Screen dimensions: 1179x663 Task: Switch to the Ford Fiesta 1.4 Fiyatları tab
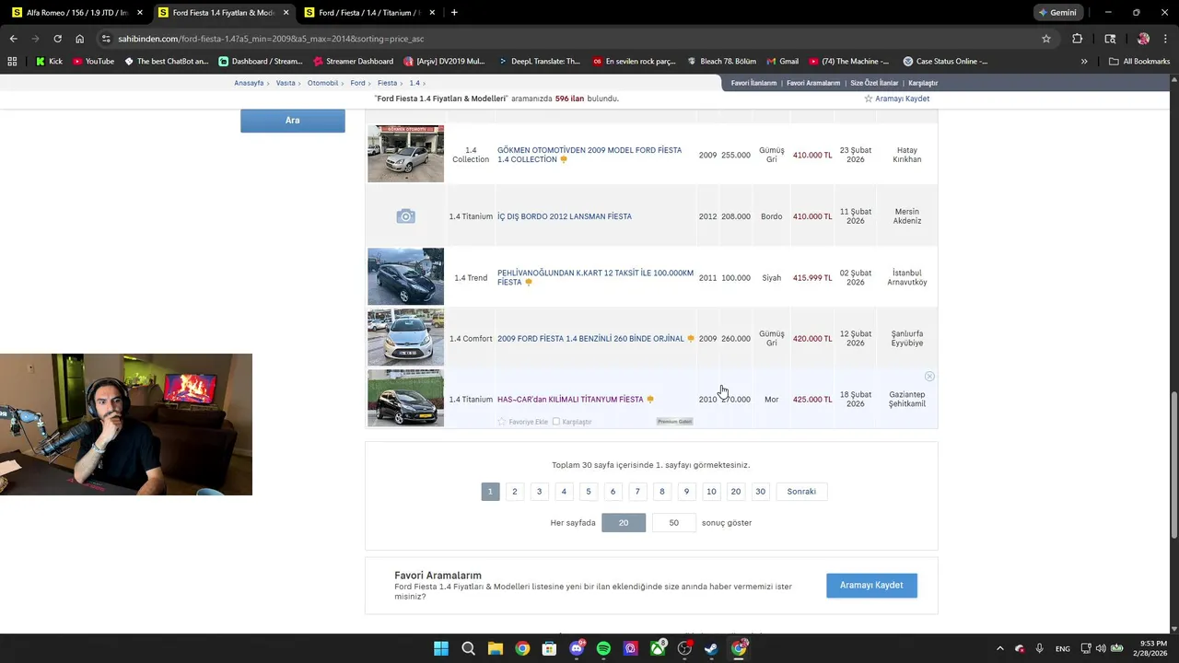coord(224,13)
